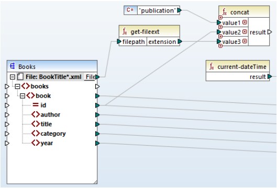
Task: Collapse the books tree node
Action: tap(17, 86)
